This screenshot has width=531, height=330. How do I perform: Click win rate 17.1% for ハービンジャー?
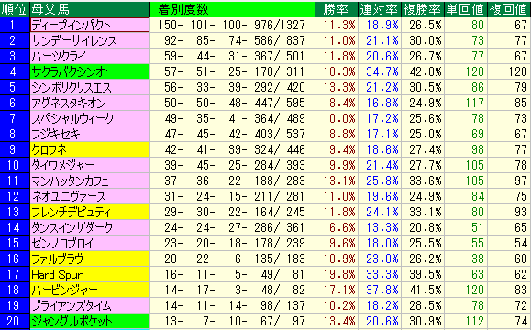coord(339,290)
